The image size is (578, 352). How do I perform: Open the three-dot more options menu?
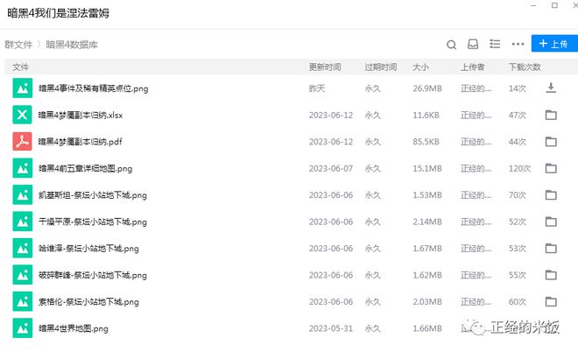(x=518, y=44)
